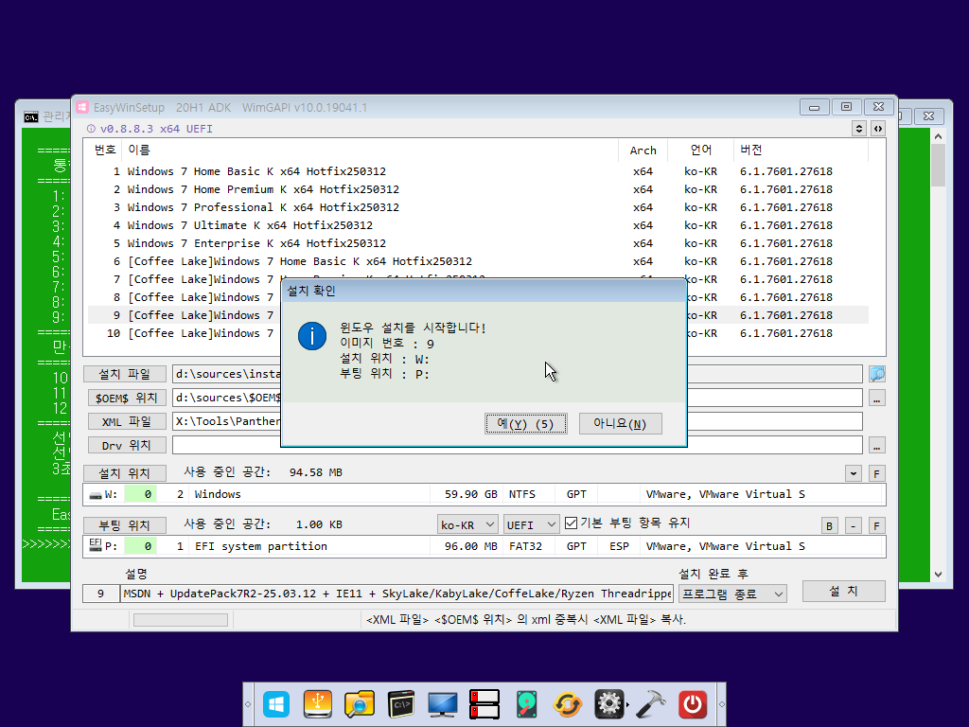Select row Windows 7 Ultimate K x64
The image size is (969, 727).
pos(478,225)
